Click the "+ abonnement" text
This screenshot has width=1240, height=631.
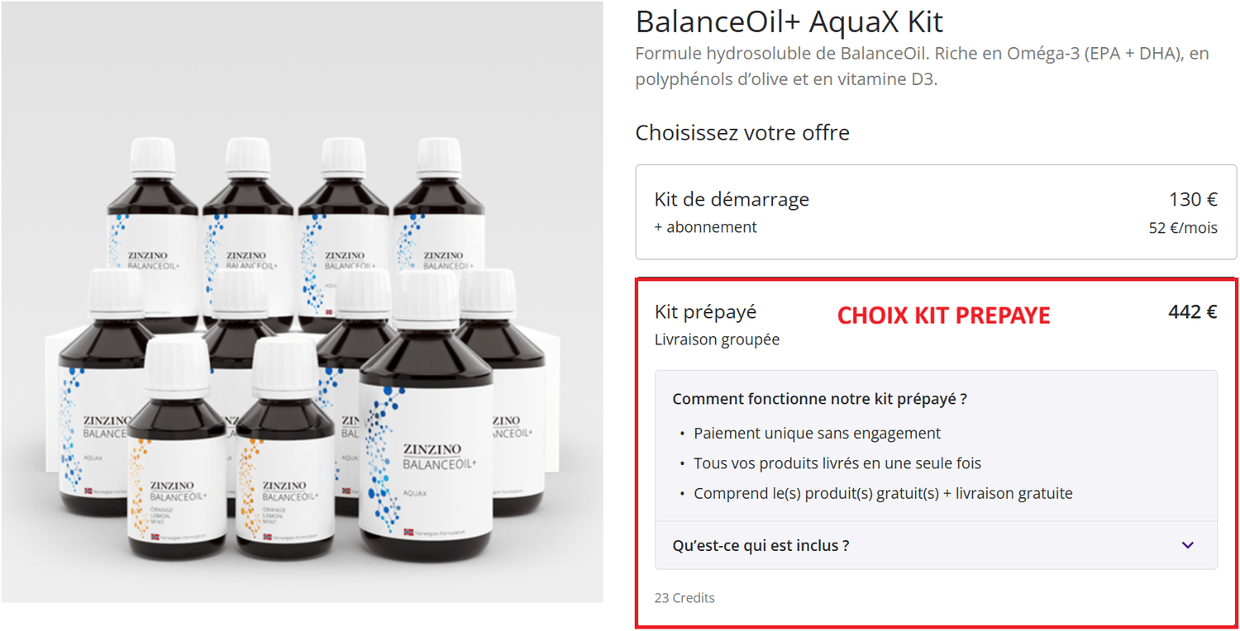706,227
